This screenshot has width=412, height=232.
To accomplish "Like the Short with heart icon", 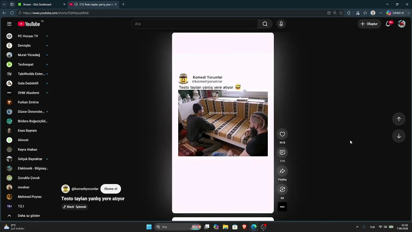I will click(282, 134).
